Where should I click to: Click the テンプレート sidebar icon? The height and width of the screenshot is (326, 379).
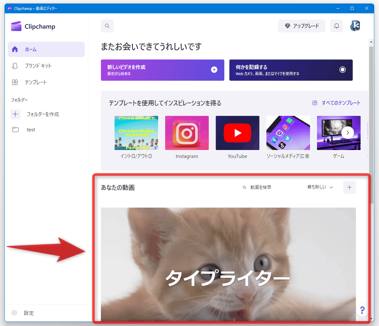point(15,82)
